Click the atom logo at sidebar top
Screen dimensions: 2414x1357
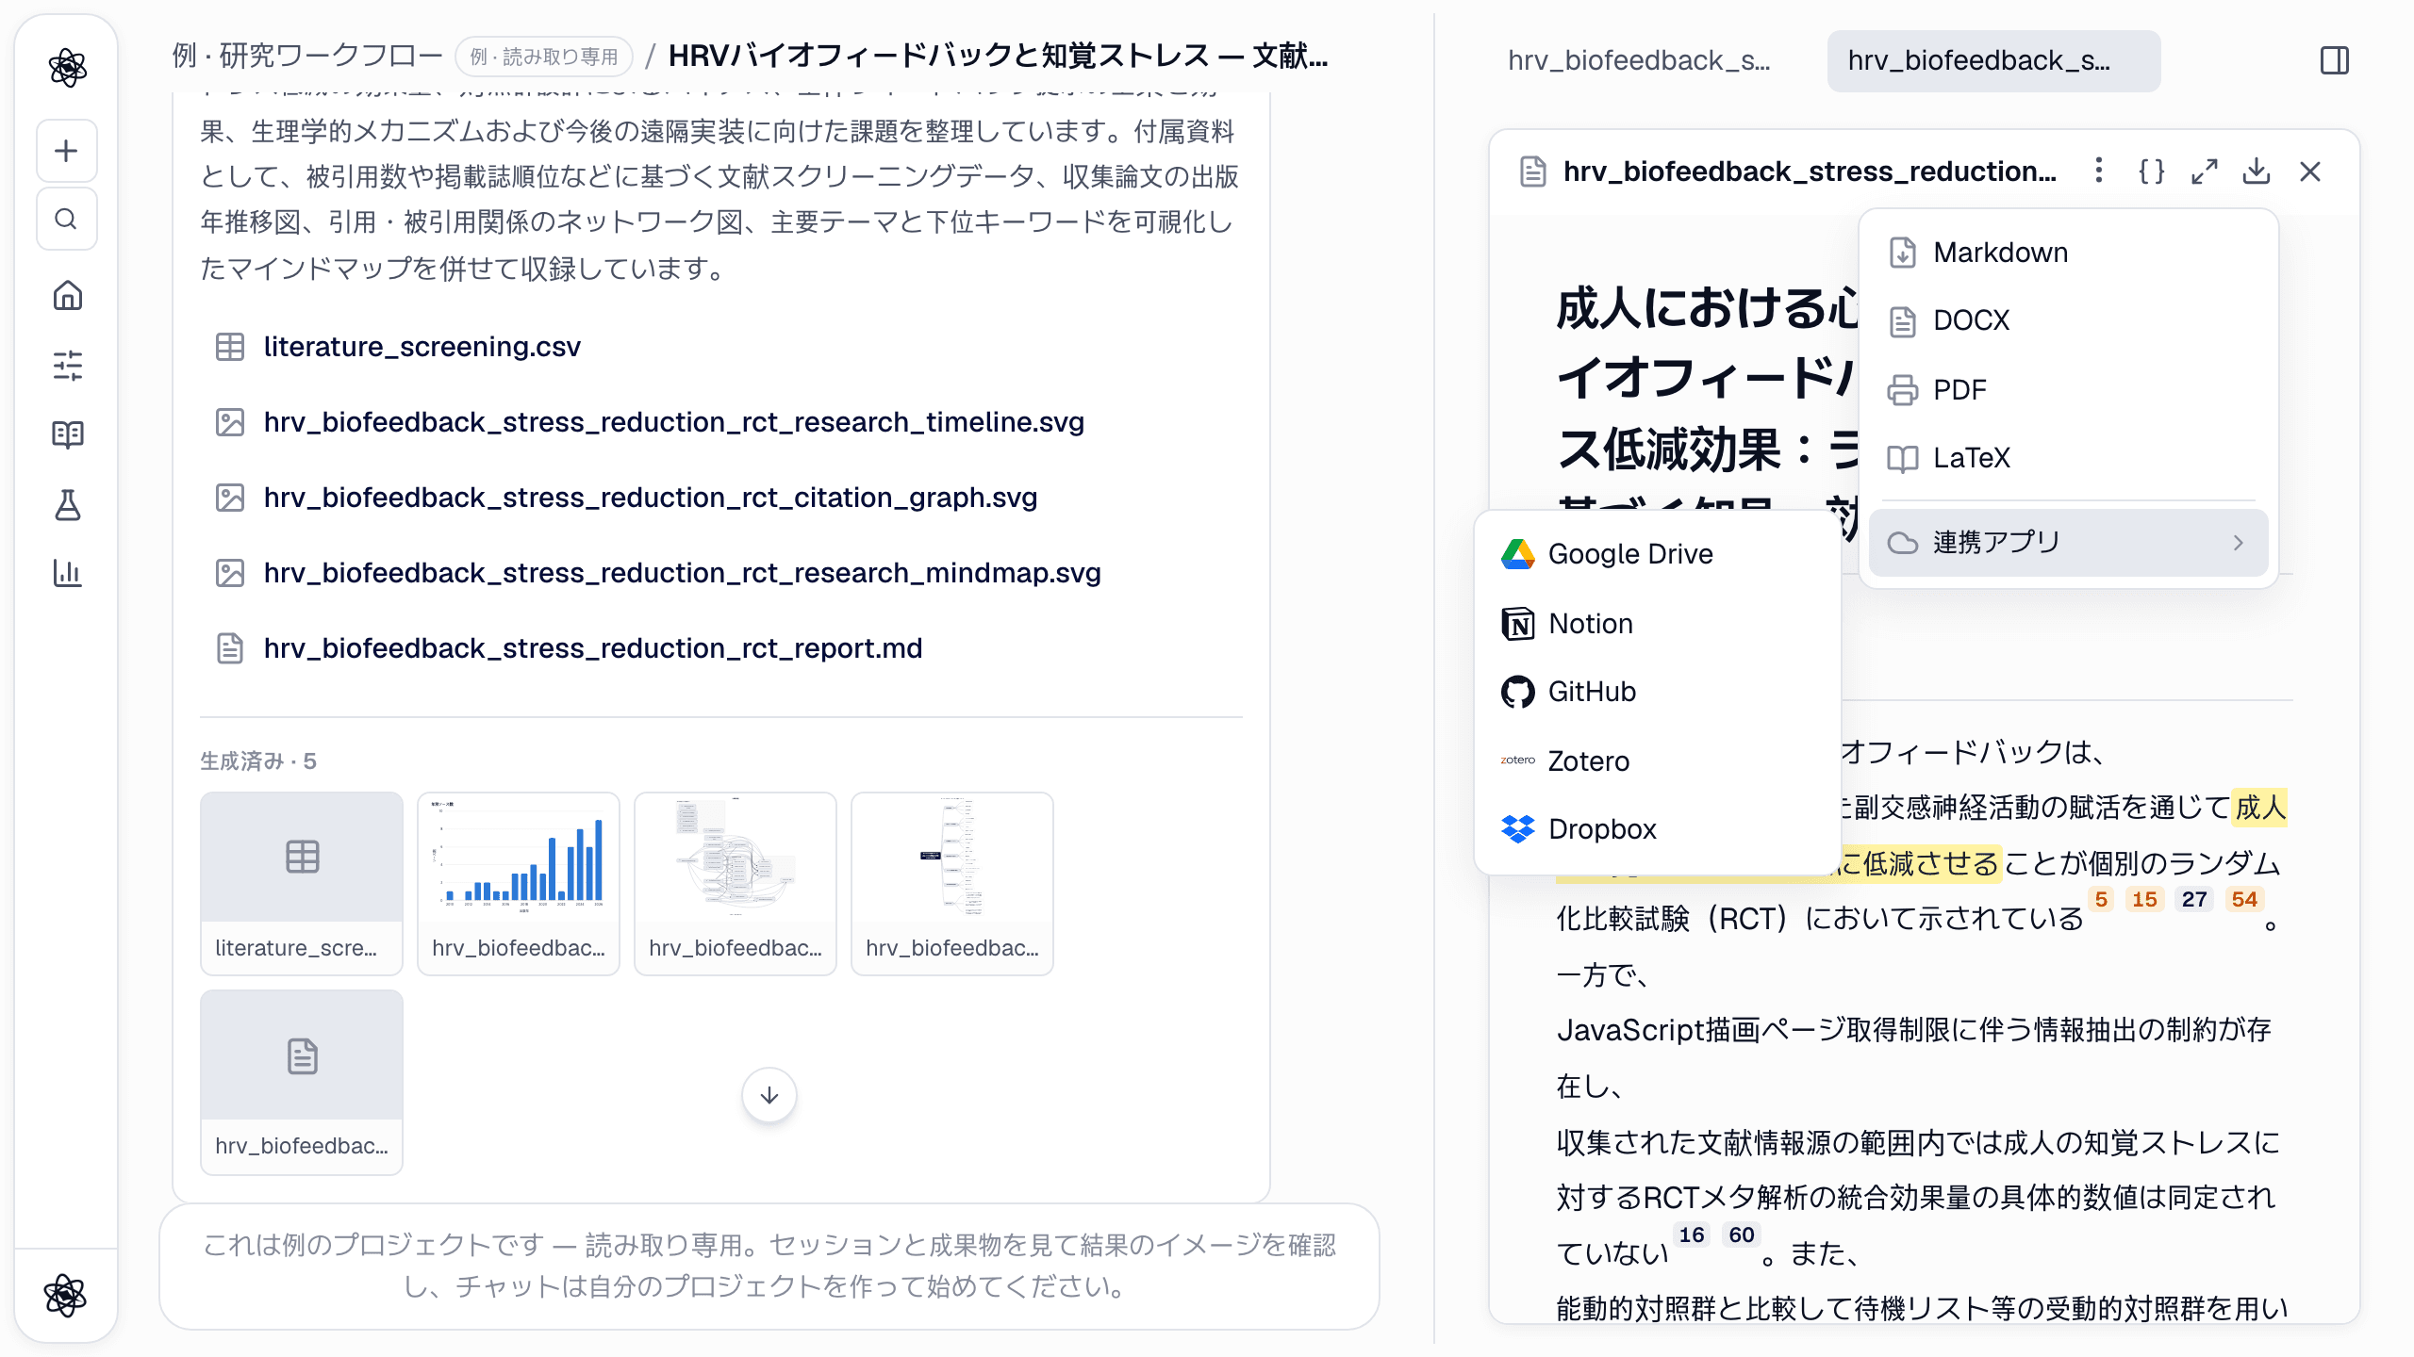click(x=67, y=68)
